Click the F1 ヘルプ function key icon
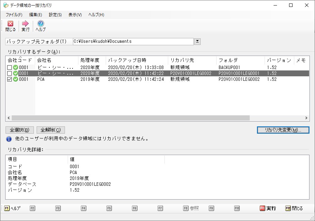This screenshot has height=221, width=315. tap(7, 208)
